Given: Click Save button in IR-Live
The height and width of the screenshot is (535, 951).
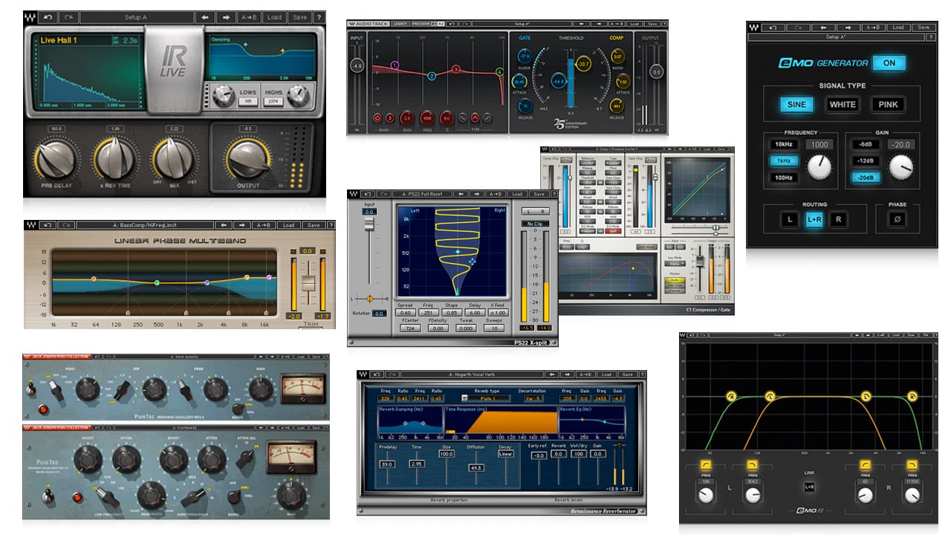Looking at the screenshot, I should click(299, 16).
